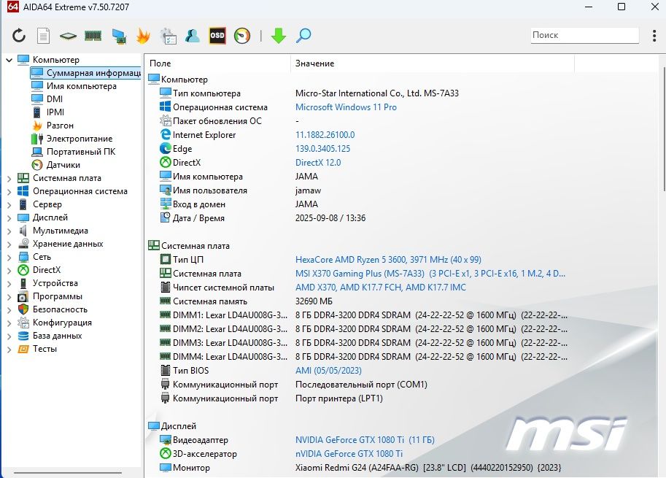
Task: Open Имя компьютера tree item
Action: [x=81, y=86]
